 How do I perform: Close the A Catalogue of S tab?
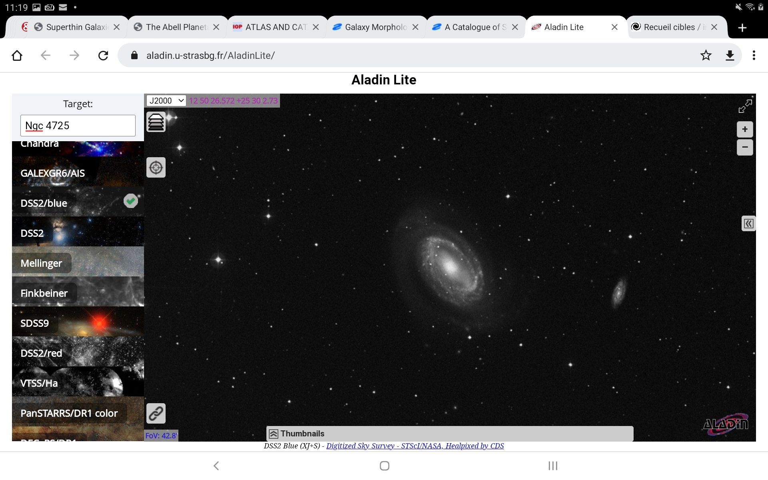[x=515, y=27]
